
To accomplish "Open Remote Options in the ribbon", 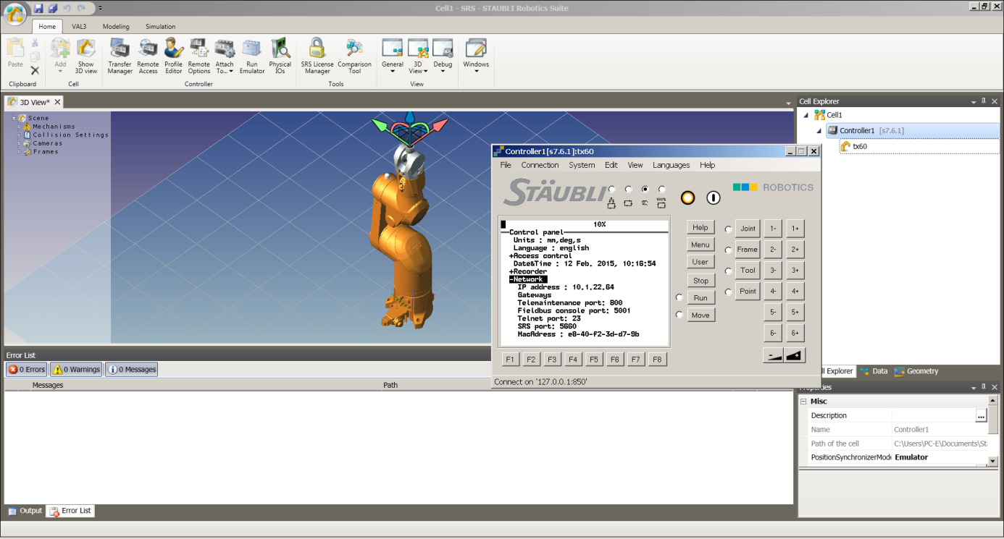I will [199, 56].
